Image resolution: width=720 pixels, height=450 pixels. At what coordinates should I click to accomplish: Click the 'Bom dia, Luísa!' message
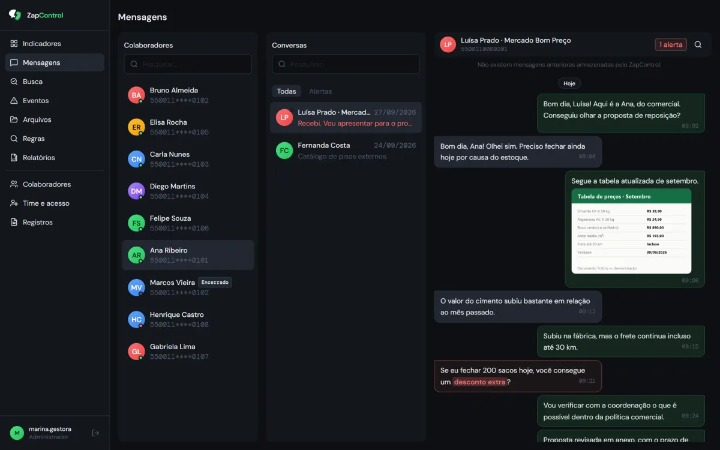click(x=621, y=113)
